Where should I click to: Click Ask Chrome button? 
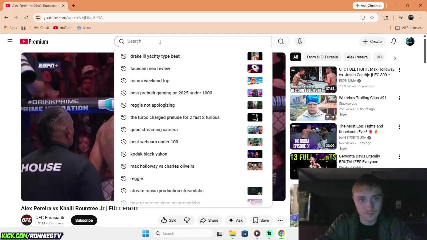tap(368, 6)
